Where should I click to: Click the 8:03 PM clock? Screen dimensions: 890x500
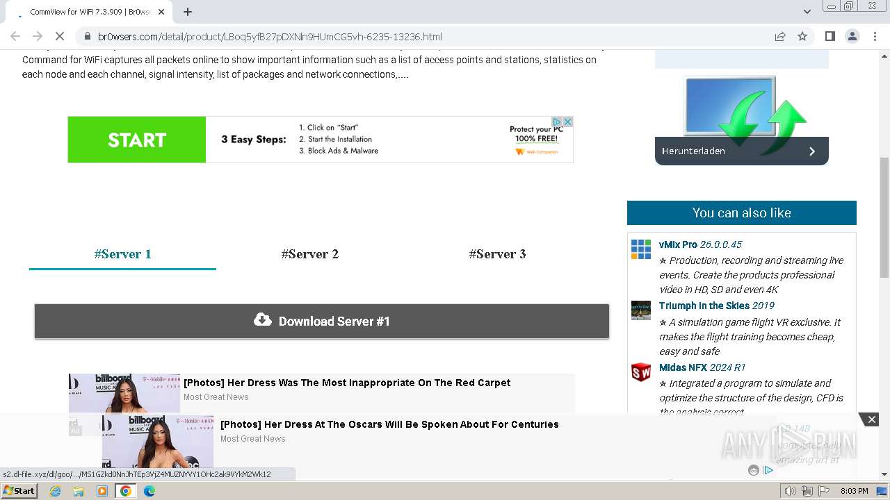pos(854,491)
